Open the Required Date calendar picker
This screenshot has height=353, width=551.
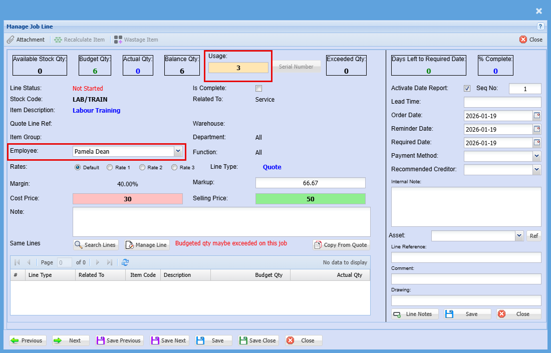pos(537,143)
